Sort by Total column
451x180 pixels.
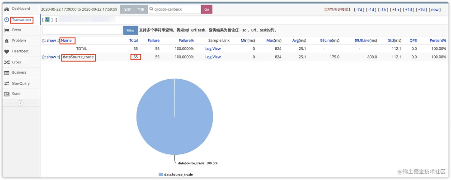point(133,40)
